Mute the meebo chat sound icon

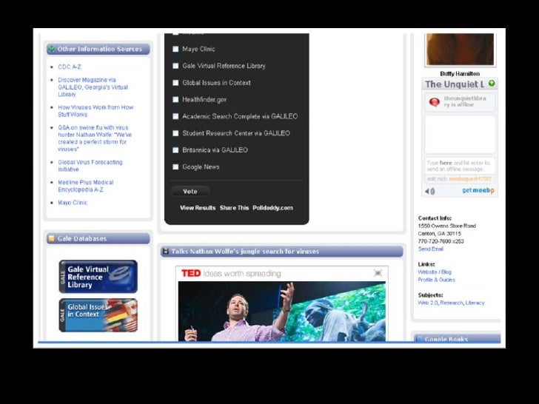(429, 191)
